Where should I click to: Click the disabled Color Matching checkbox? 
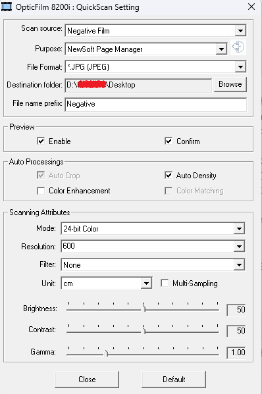(x=169, y=191)
